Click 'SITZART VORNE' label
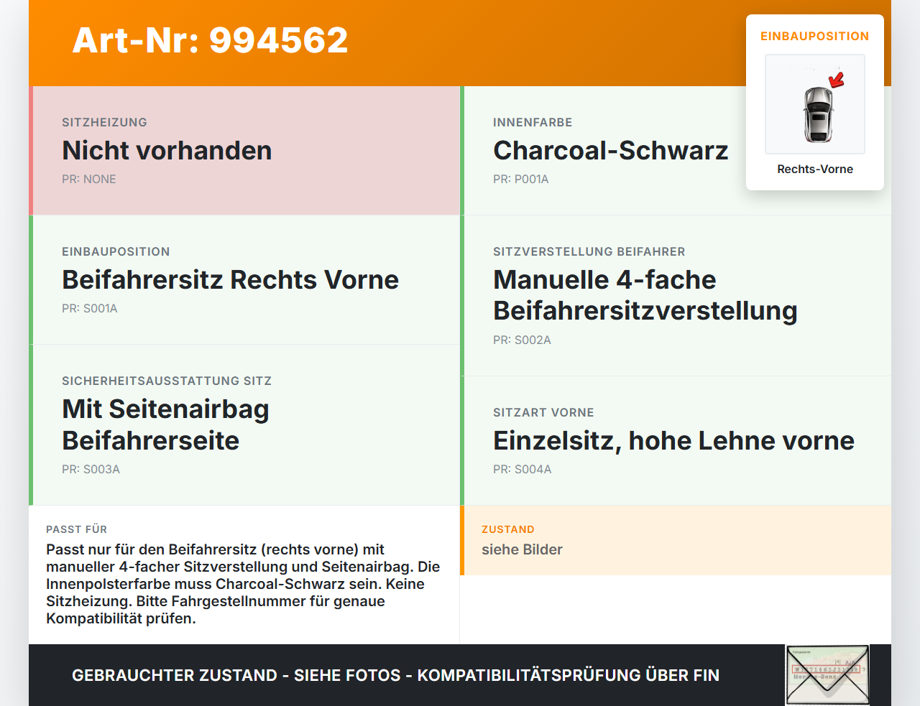Image resolution: width=920 pixels, height=706 pixels. coord(543,412)
